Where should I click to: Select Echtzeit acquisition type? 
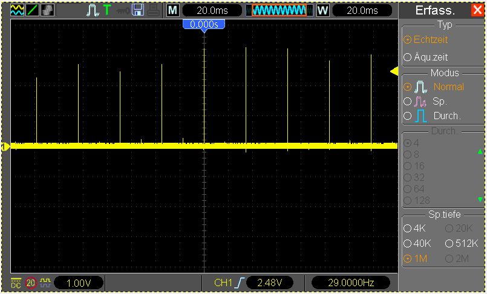pos(426,40)
